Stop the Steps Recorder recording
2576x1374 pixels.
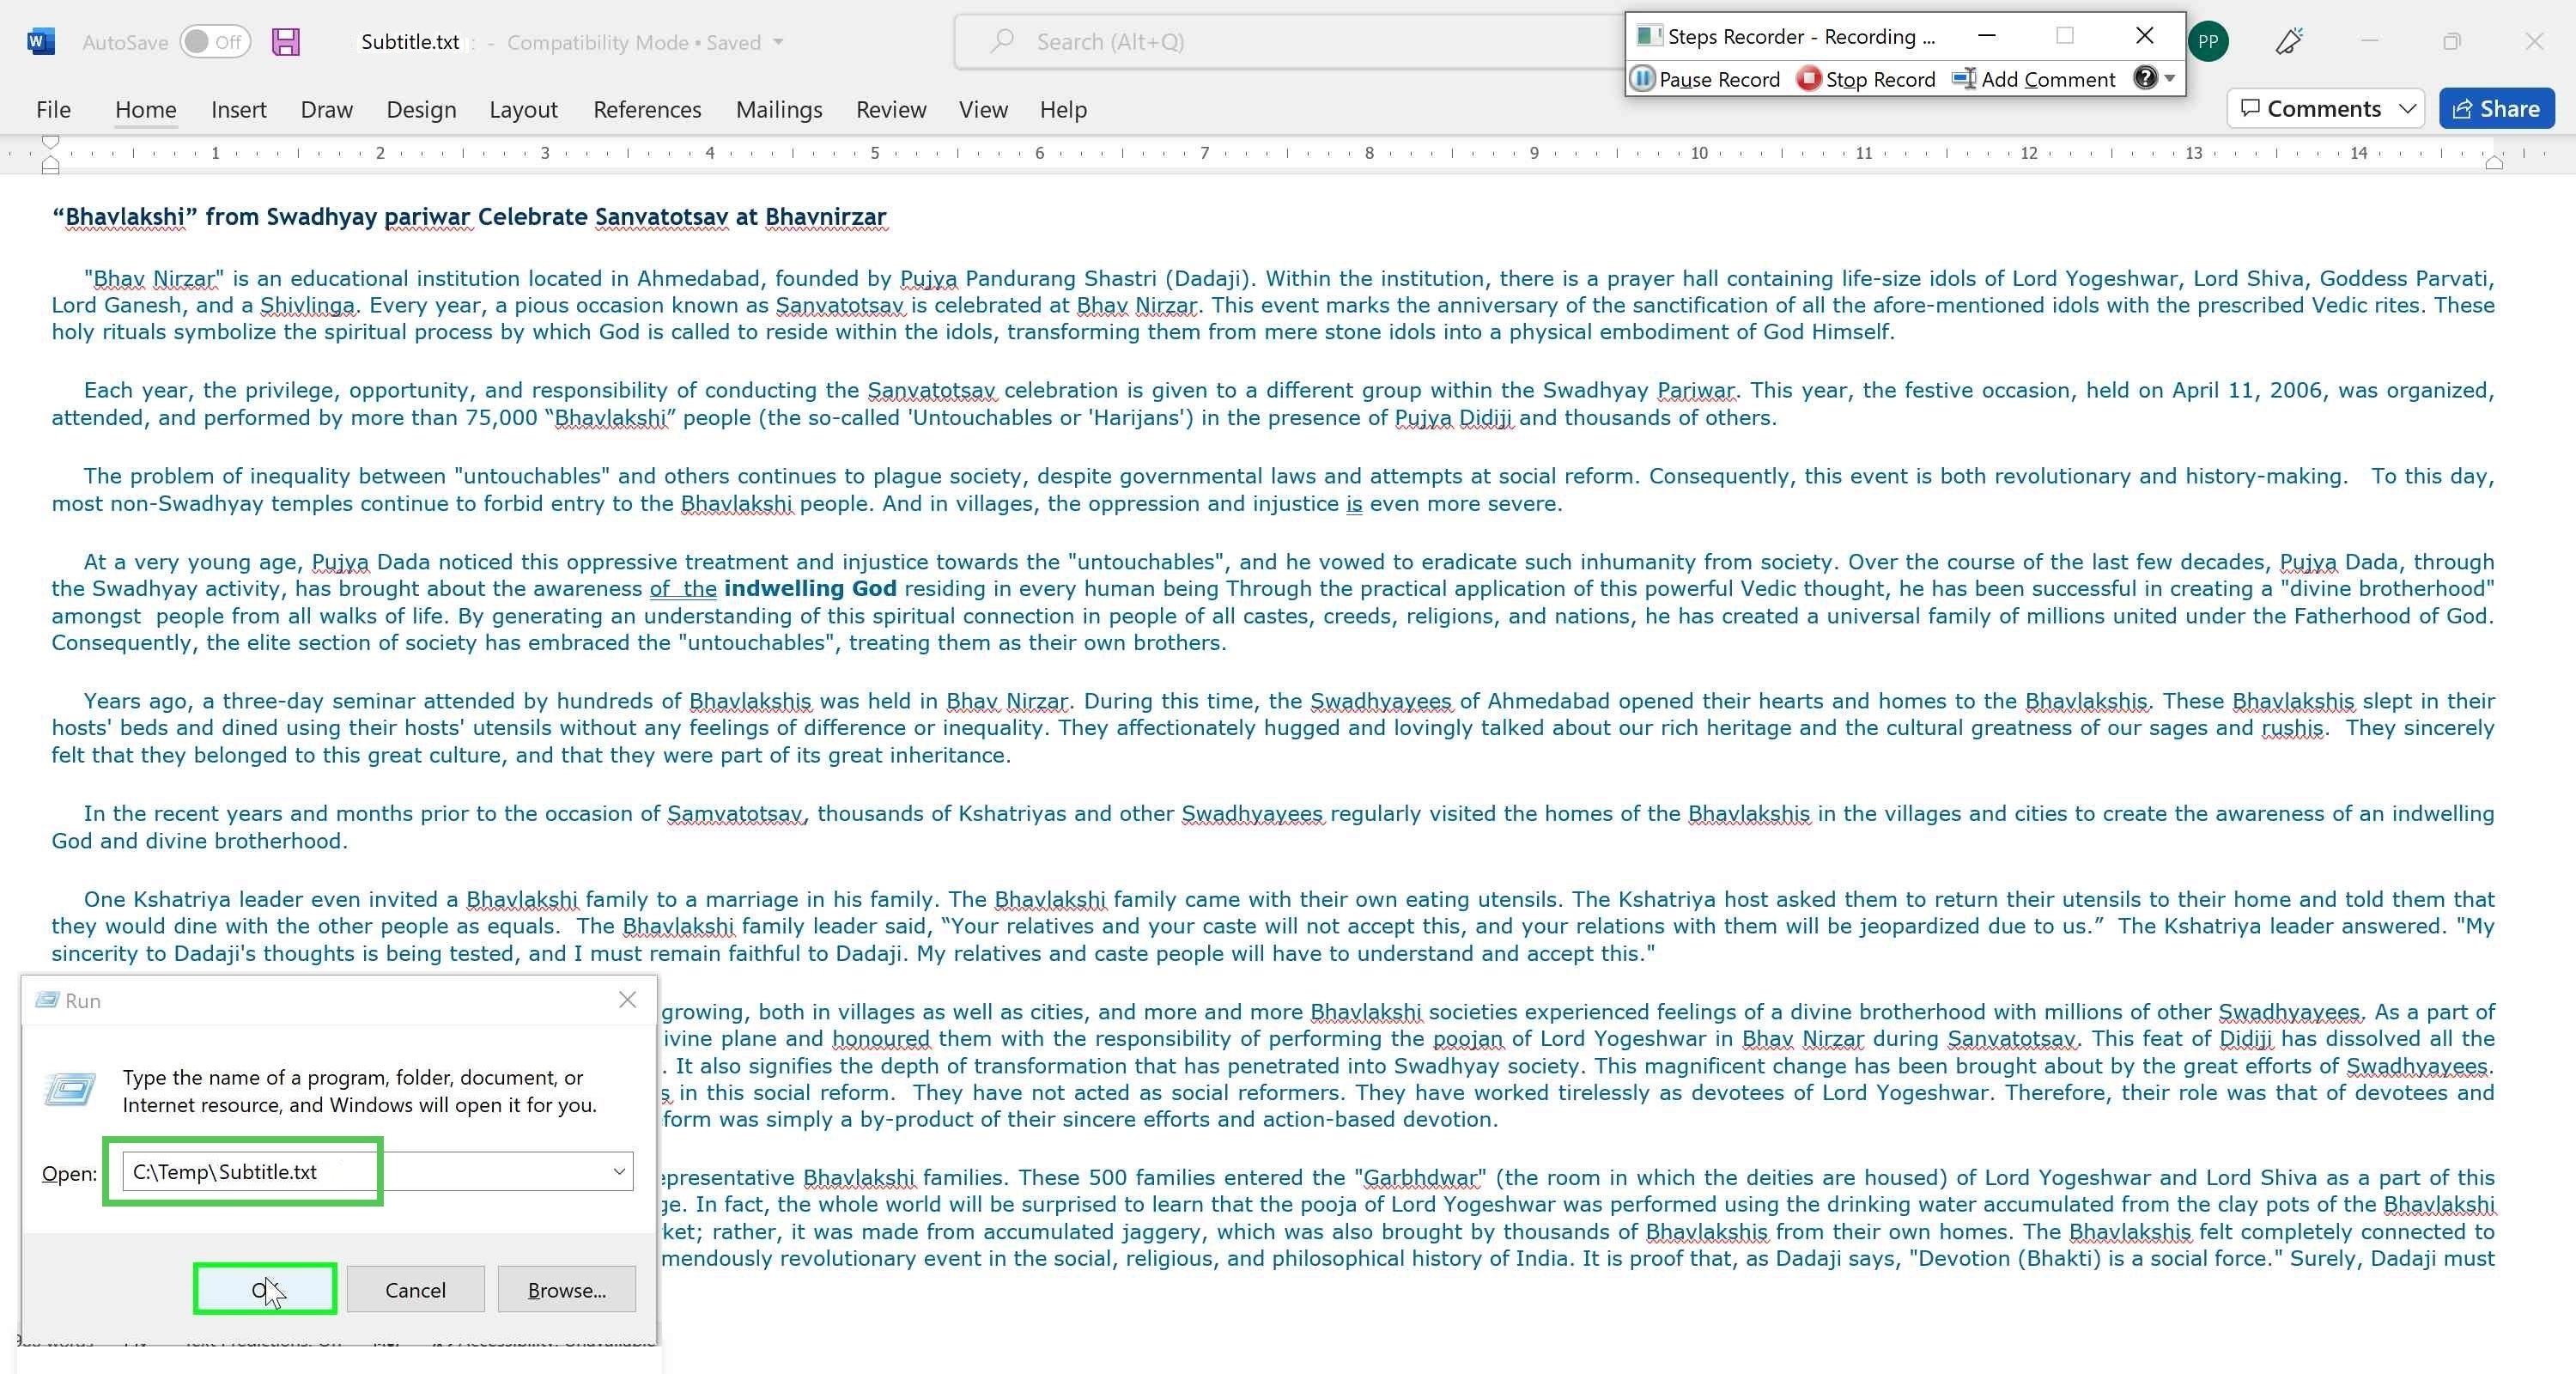(x=1866, y=79)
